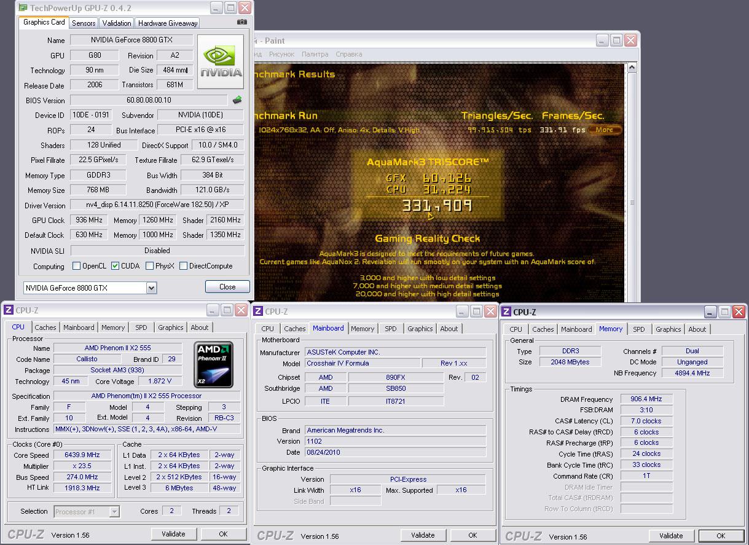
Task: Open Memory tab in CPU-Z window showing Motherboard
Action: 363,329
